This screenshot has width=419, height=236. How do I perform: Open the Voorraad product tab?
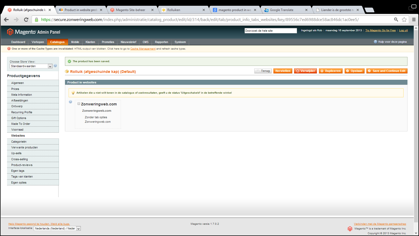pos(33,130)
